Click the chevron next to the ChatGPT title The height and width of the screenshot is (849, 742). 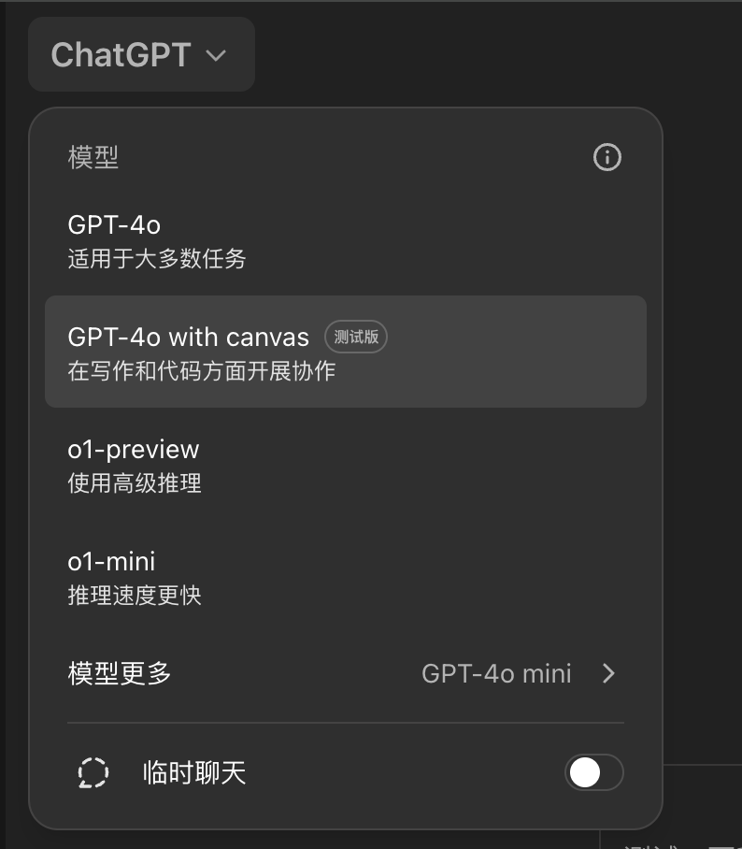tap(216, 55)
